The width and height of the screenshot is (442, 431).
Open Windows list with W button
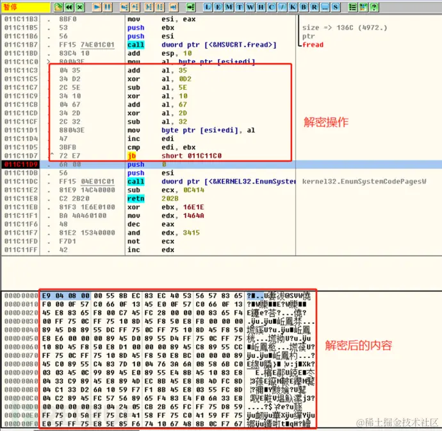tap(250, 7)
